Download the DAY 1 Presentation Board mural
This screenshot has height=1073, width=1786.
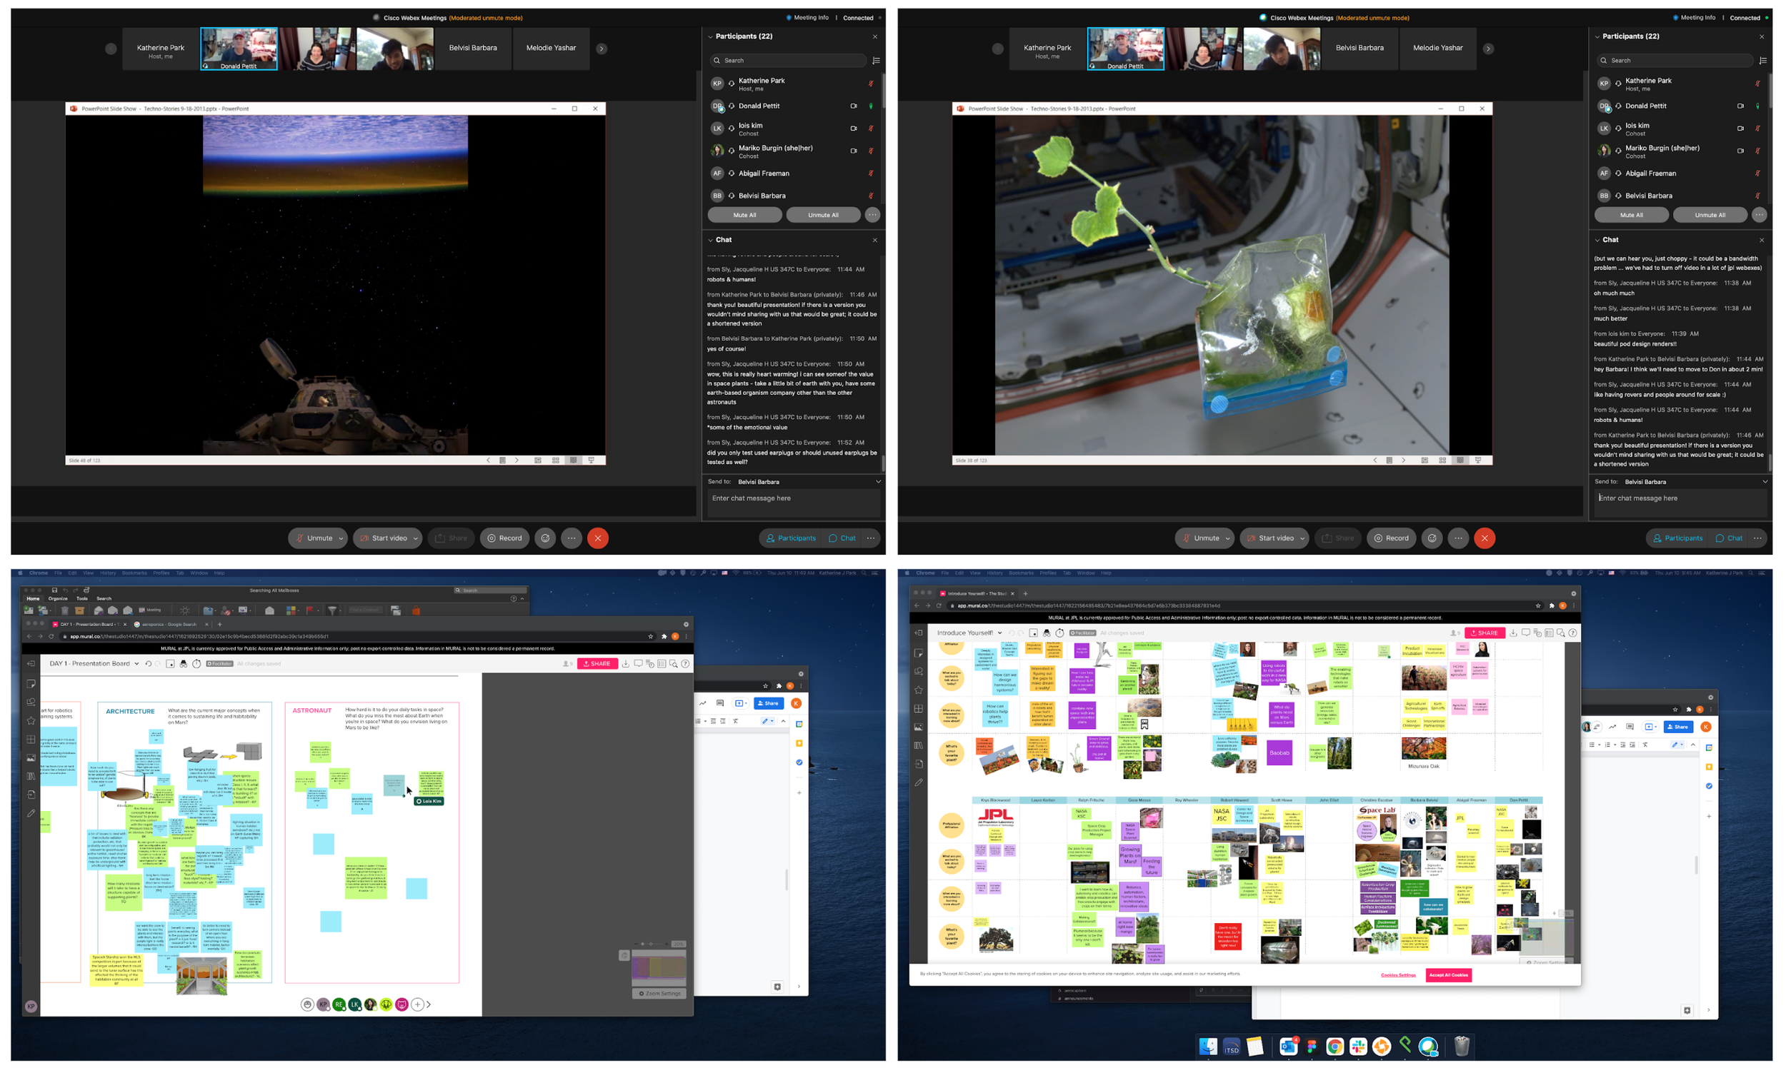[626, 664]
